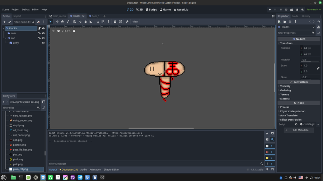Instantiate a child scene via link icon
Image resolution: width=323 pixels, height=181 pixels.
click(10, 22)
